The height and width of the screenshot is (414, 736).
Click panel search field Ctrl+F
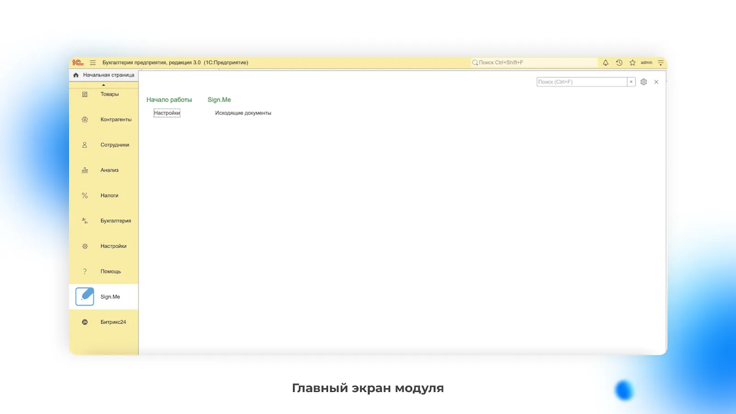[581, 82]
